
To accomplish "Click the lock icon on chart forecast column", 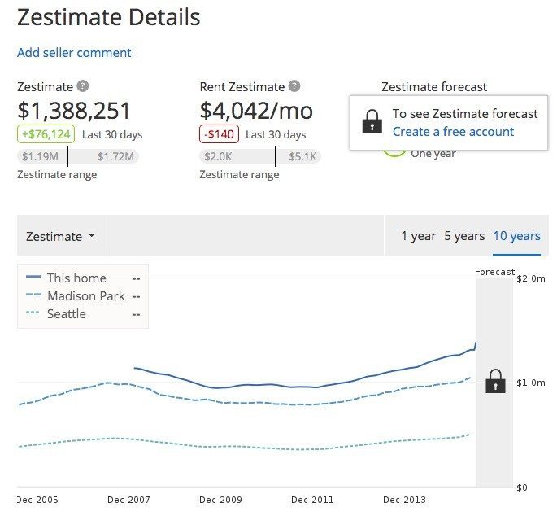I will point(495,381).
